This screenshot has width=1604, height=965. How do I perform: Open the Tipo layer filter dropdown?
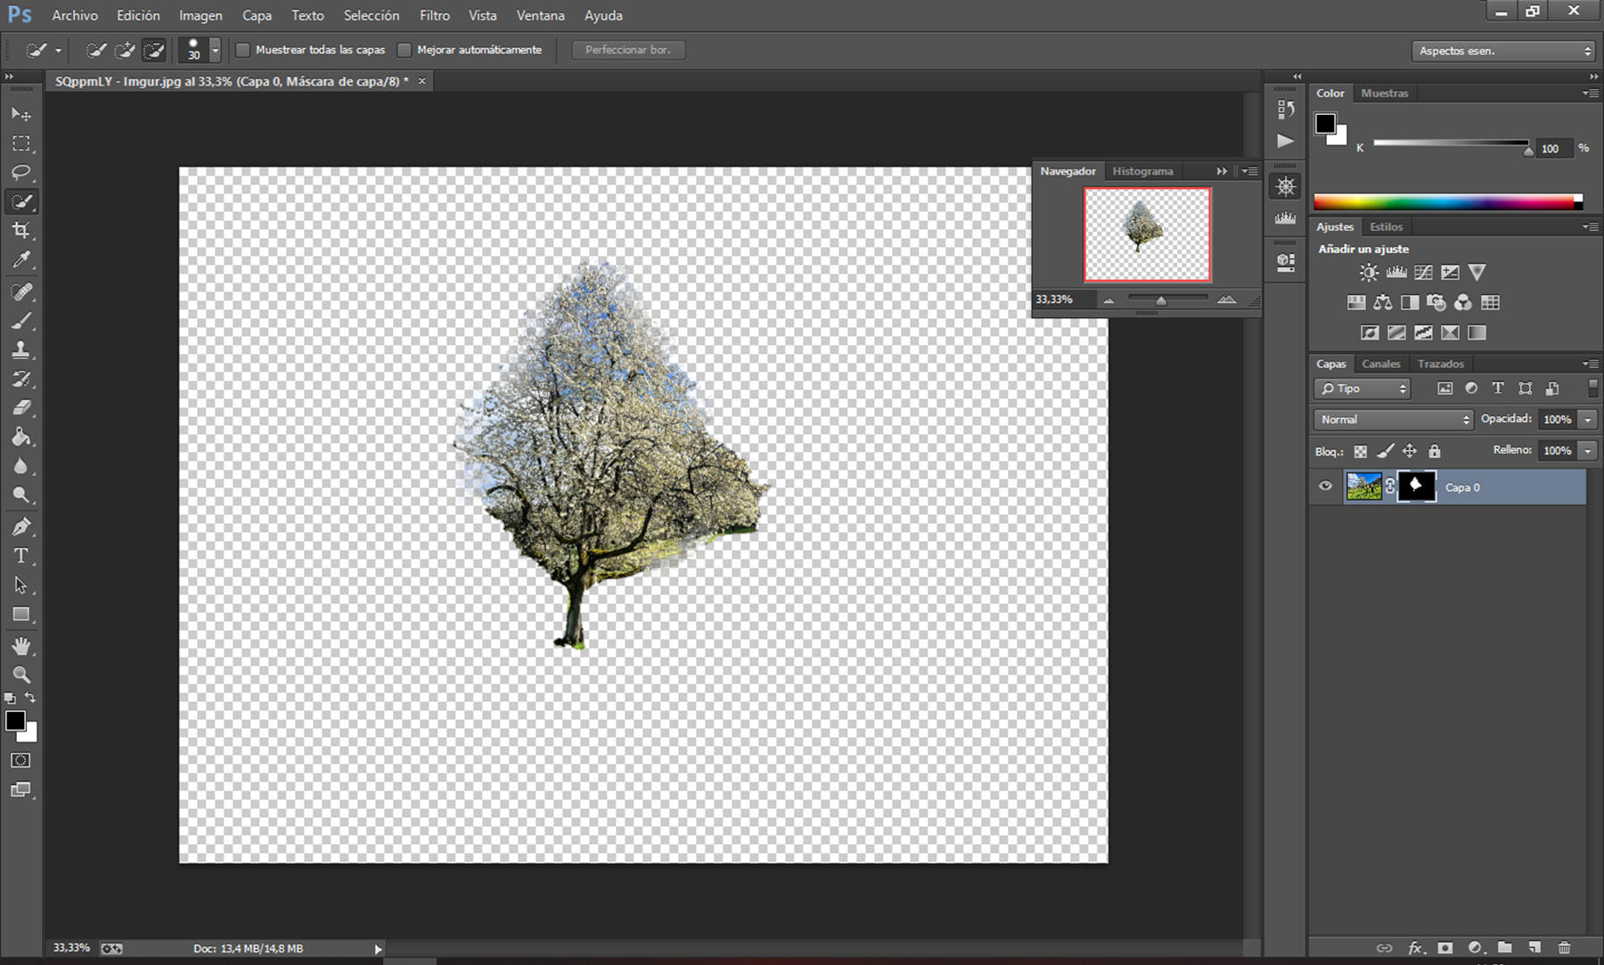[1362, 388]
